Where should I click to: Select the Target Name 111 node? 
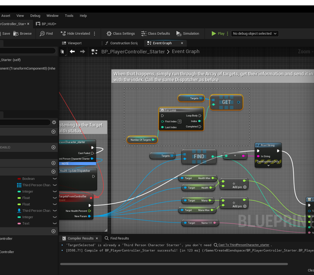pos(200,223)
